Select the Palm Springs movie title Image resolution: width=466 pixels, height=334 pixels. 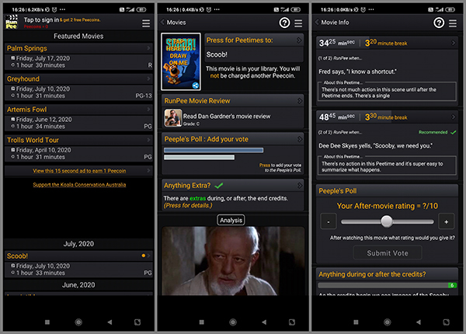[x=27, y=48]
